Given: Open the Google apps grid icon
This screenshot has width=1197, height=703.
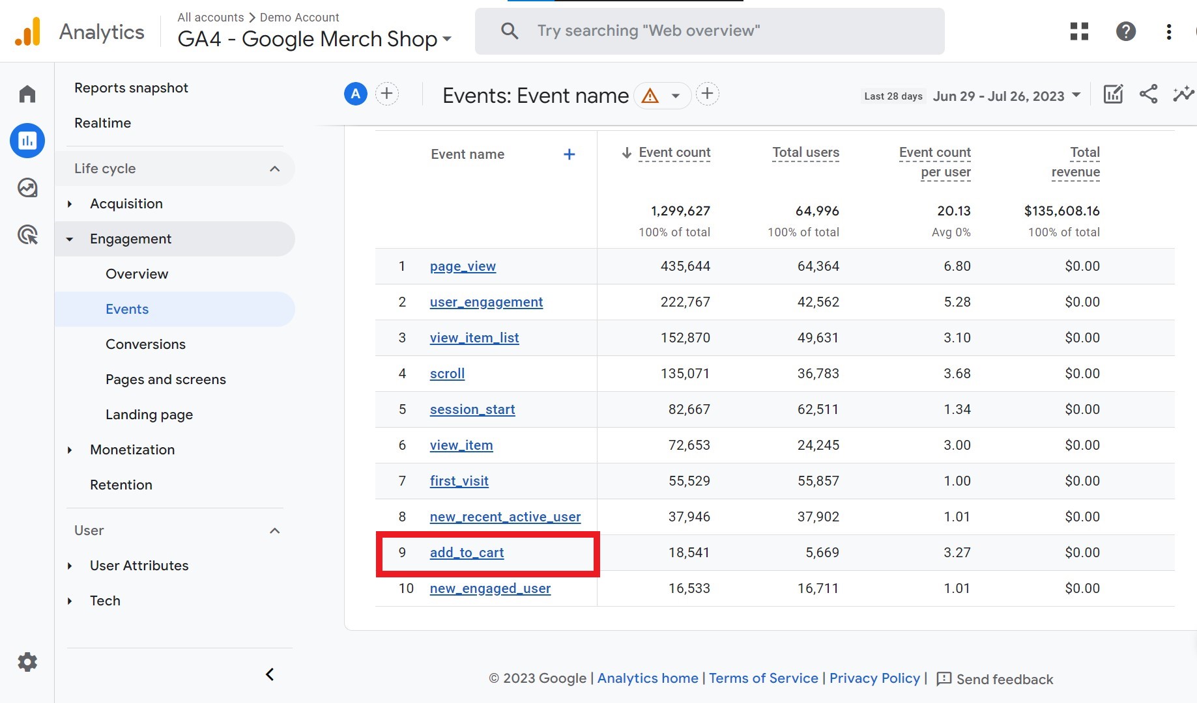Looking at the screenshot, I should 1079,31.
